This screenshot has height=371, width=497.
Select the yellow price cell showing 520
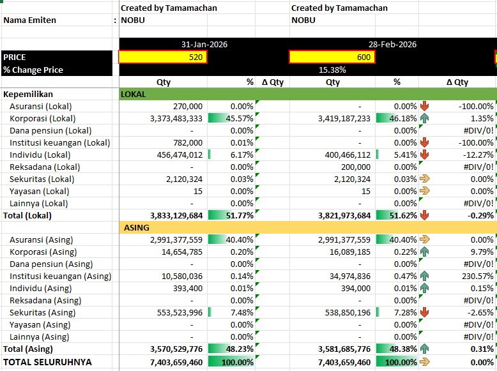163,57
